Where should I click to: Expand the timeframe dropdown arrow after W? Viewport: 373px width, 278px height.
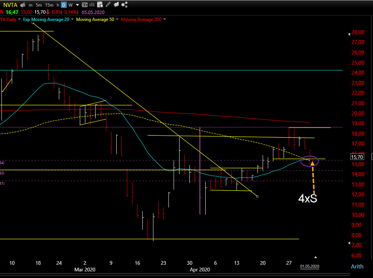pyautogui.click(x=77, y=5)
